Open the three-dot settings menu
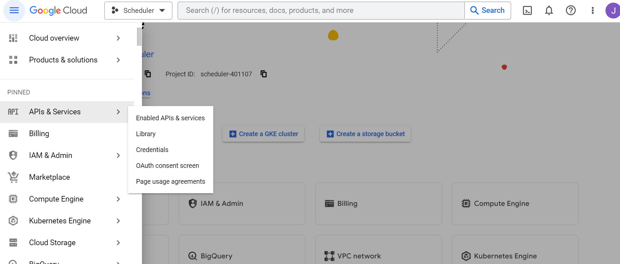The height and width of the screenshot is (264, 620). pos(593,11)
